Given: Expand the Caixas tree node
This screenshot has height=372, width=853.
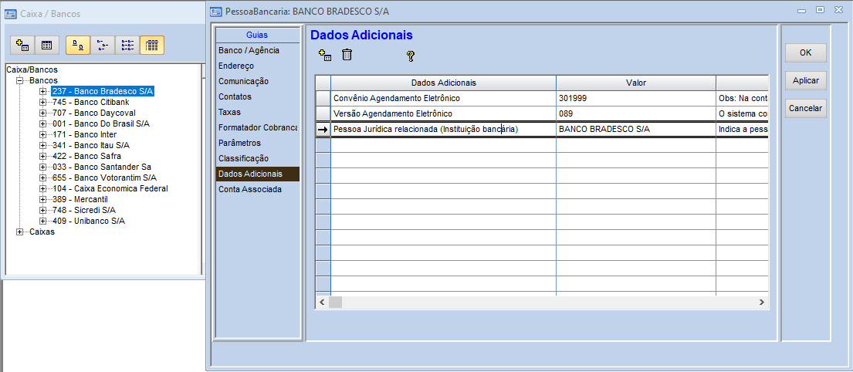Looking at the screenshot, I should click(x=20, y=232).
